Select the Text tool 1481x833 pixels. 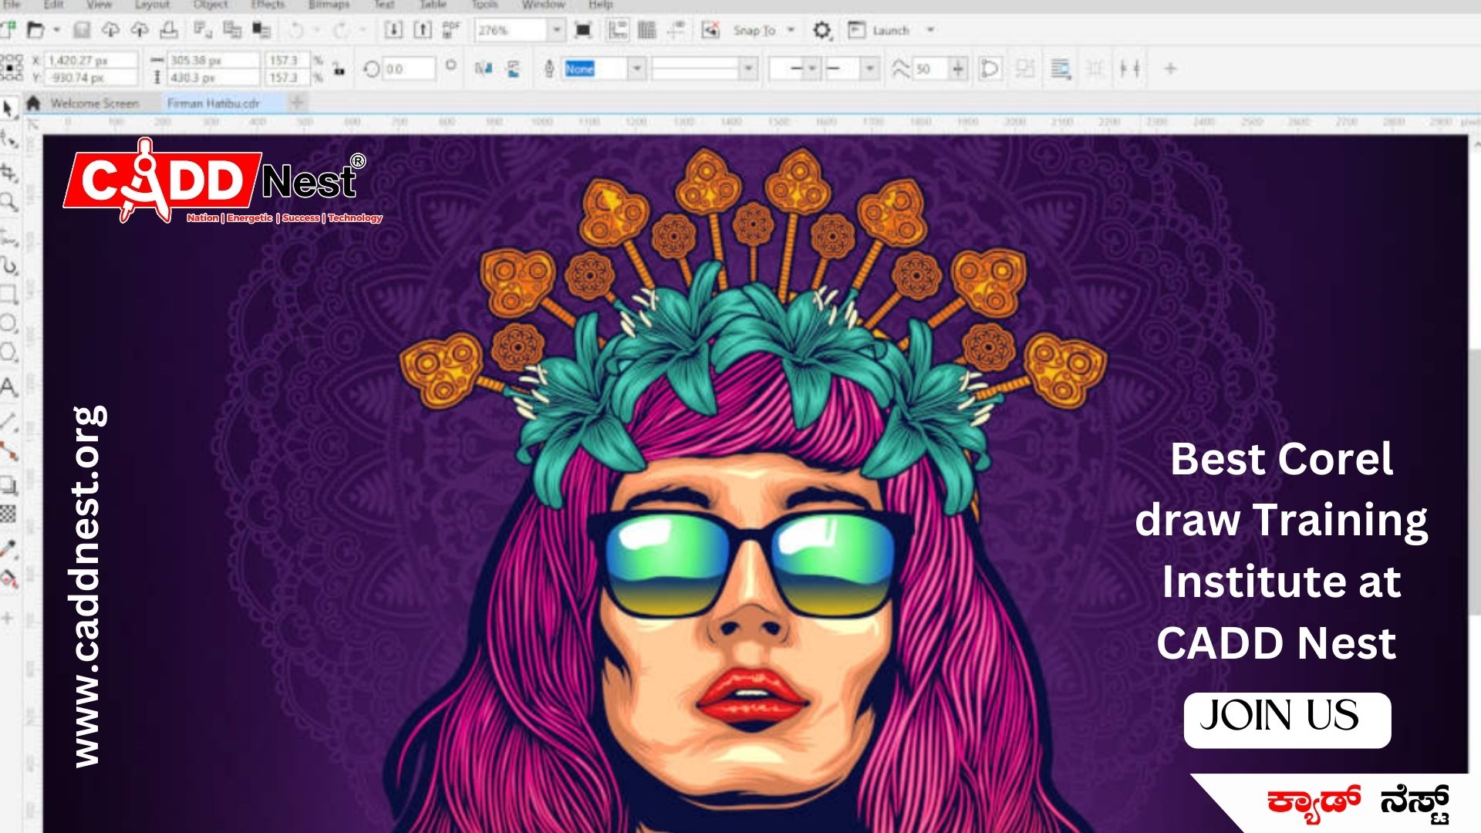coord(8,386)
